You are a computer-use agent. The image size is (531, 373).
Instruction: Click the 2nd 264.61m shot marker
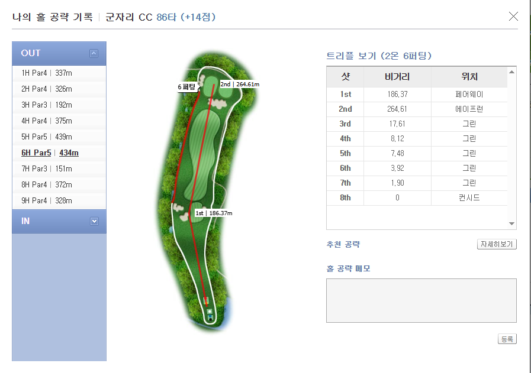[239, 84]
